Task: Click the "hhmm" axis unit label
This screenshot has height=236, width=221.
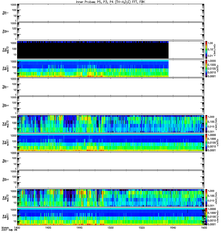Action: pos(5,227)
